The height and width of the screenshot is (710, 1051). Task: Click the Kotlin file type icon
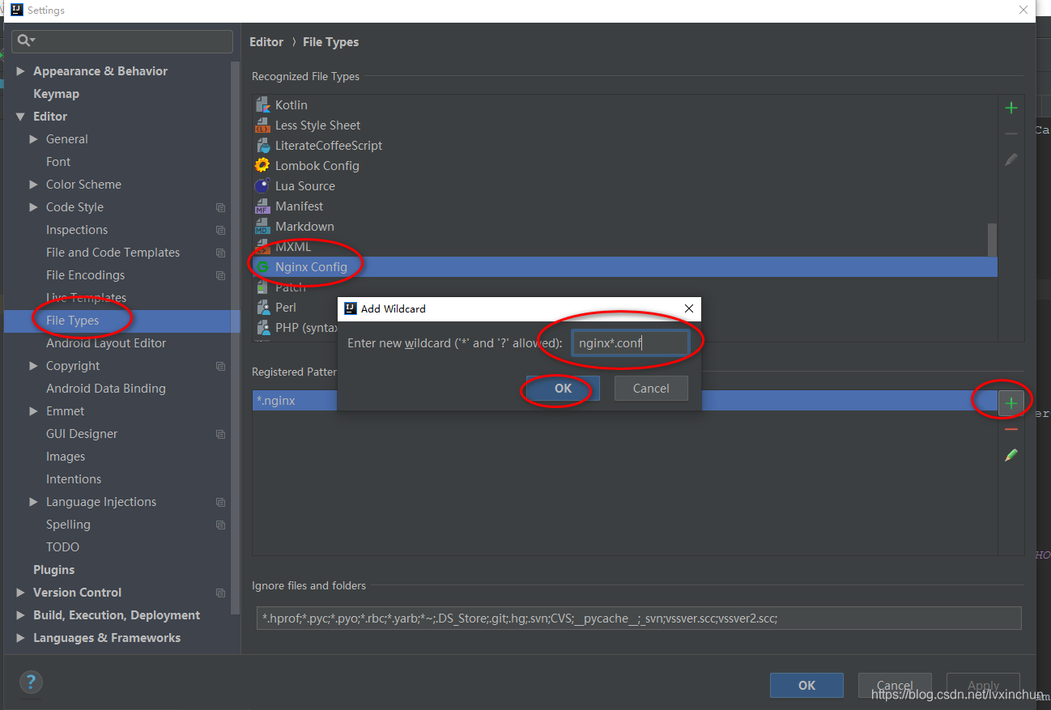262,105
